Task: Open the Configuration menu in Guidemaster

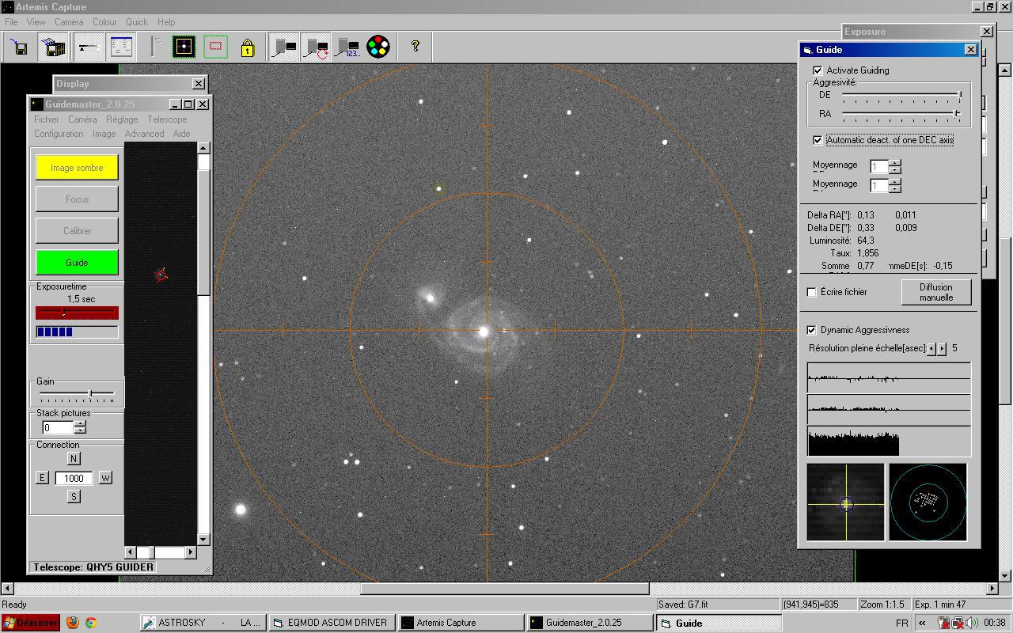Action: [x=59, y=134]
